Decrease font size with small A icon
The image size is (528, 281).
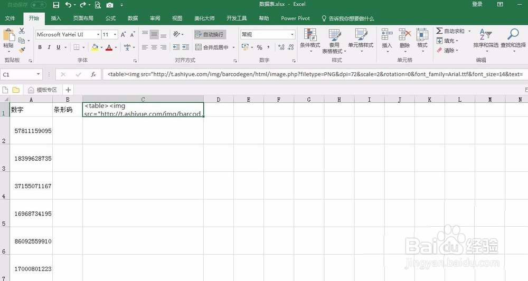(x=133, y=34)
